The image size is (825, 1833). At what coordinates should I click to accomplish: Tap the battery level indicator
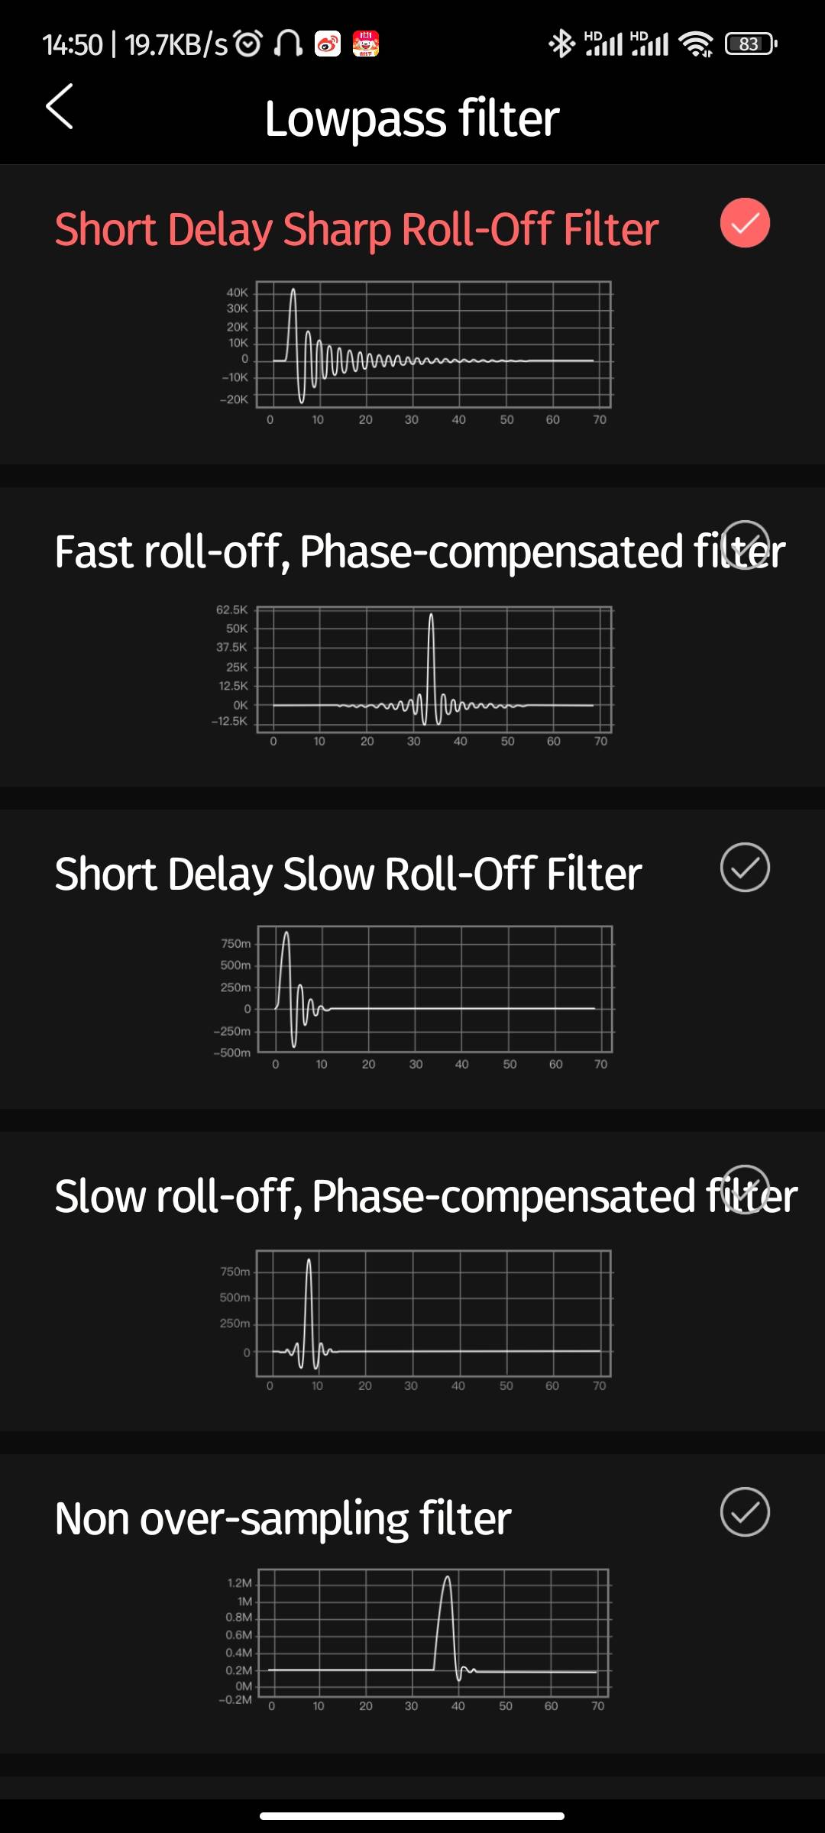(750, 44)
